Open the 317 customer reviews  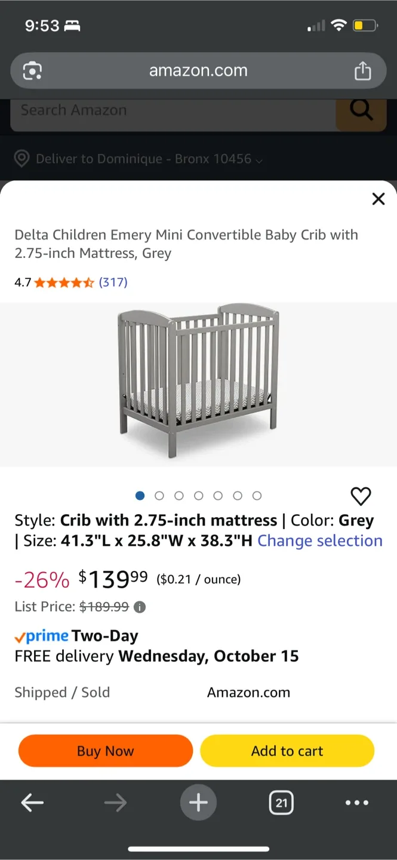[113, 282]
